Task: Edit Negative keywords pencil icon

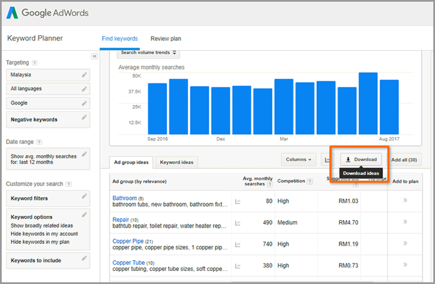Action: [85, 117]
